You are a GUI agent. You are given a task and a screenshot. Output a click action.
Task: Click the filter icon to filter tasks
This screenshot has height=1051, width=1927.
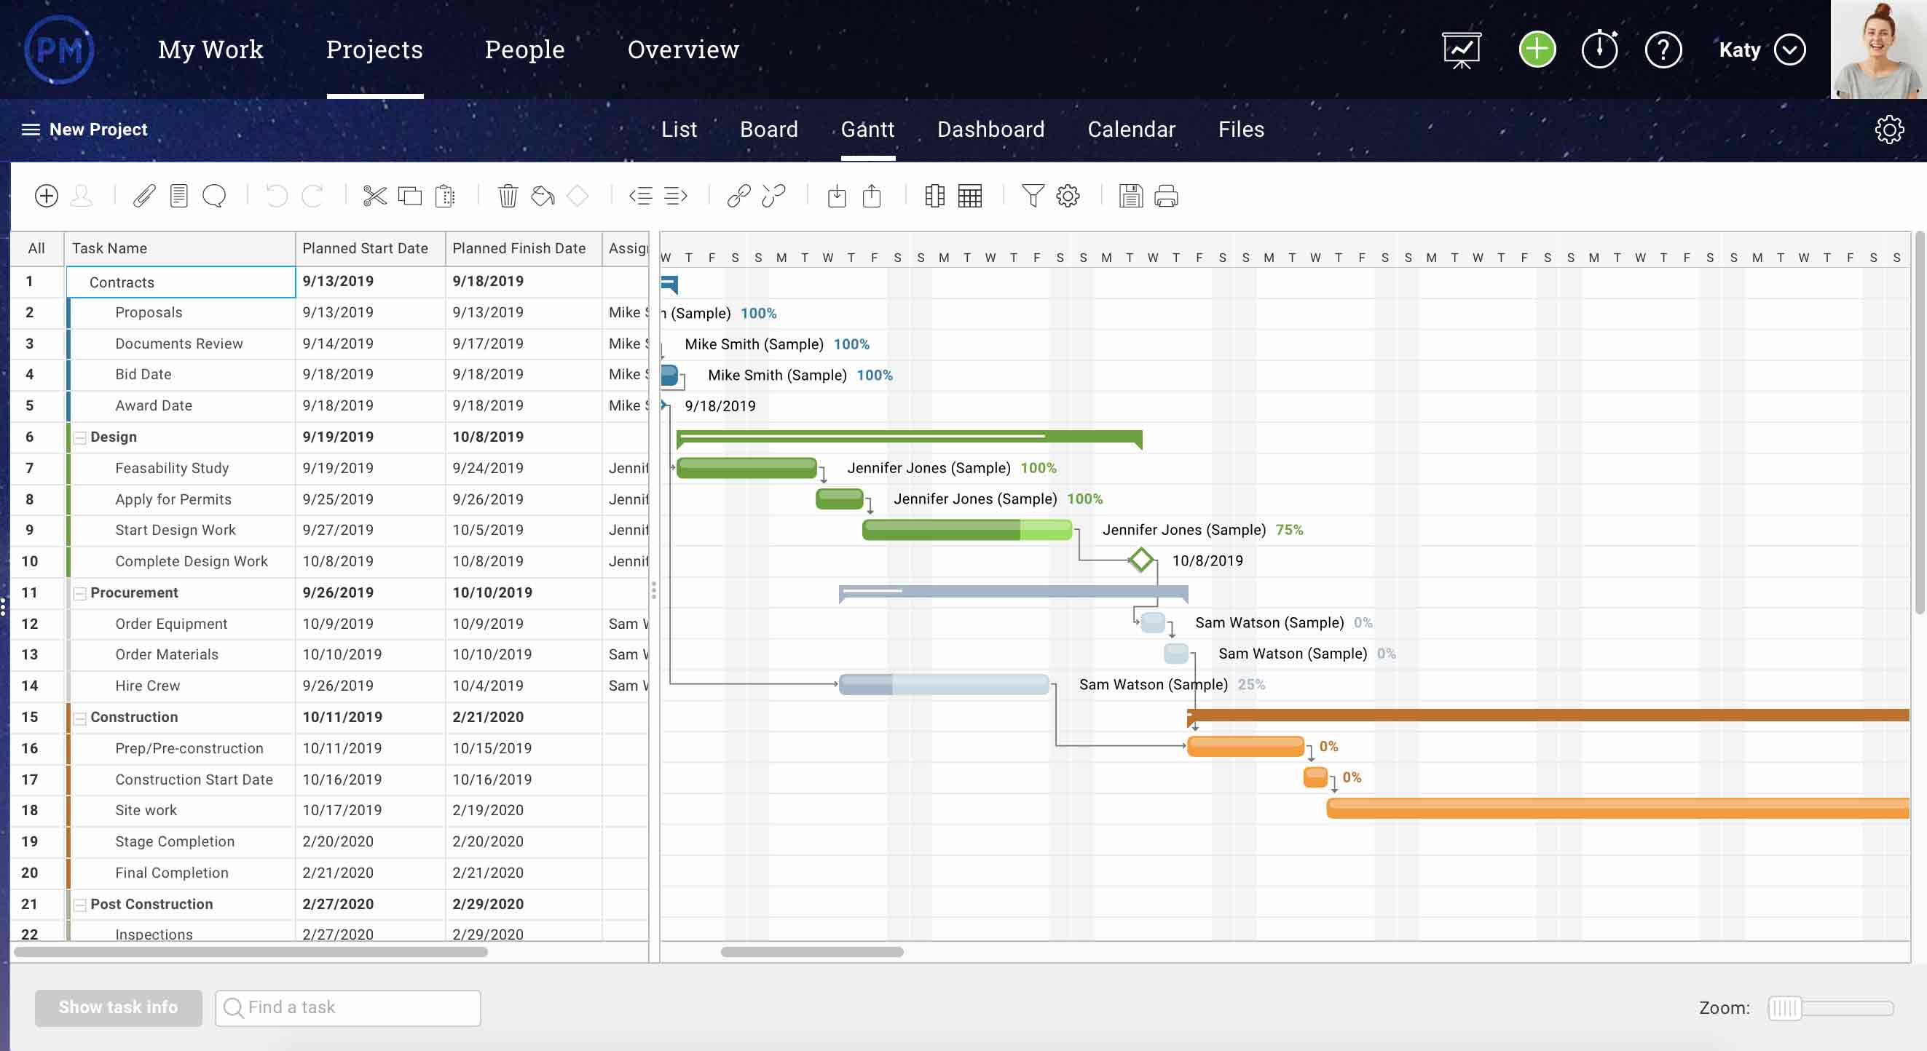pos(1031,196)
